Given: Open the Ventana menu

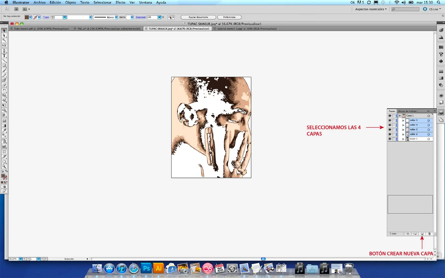Looking at the screenshot, I should 145,3.
